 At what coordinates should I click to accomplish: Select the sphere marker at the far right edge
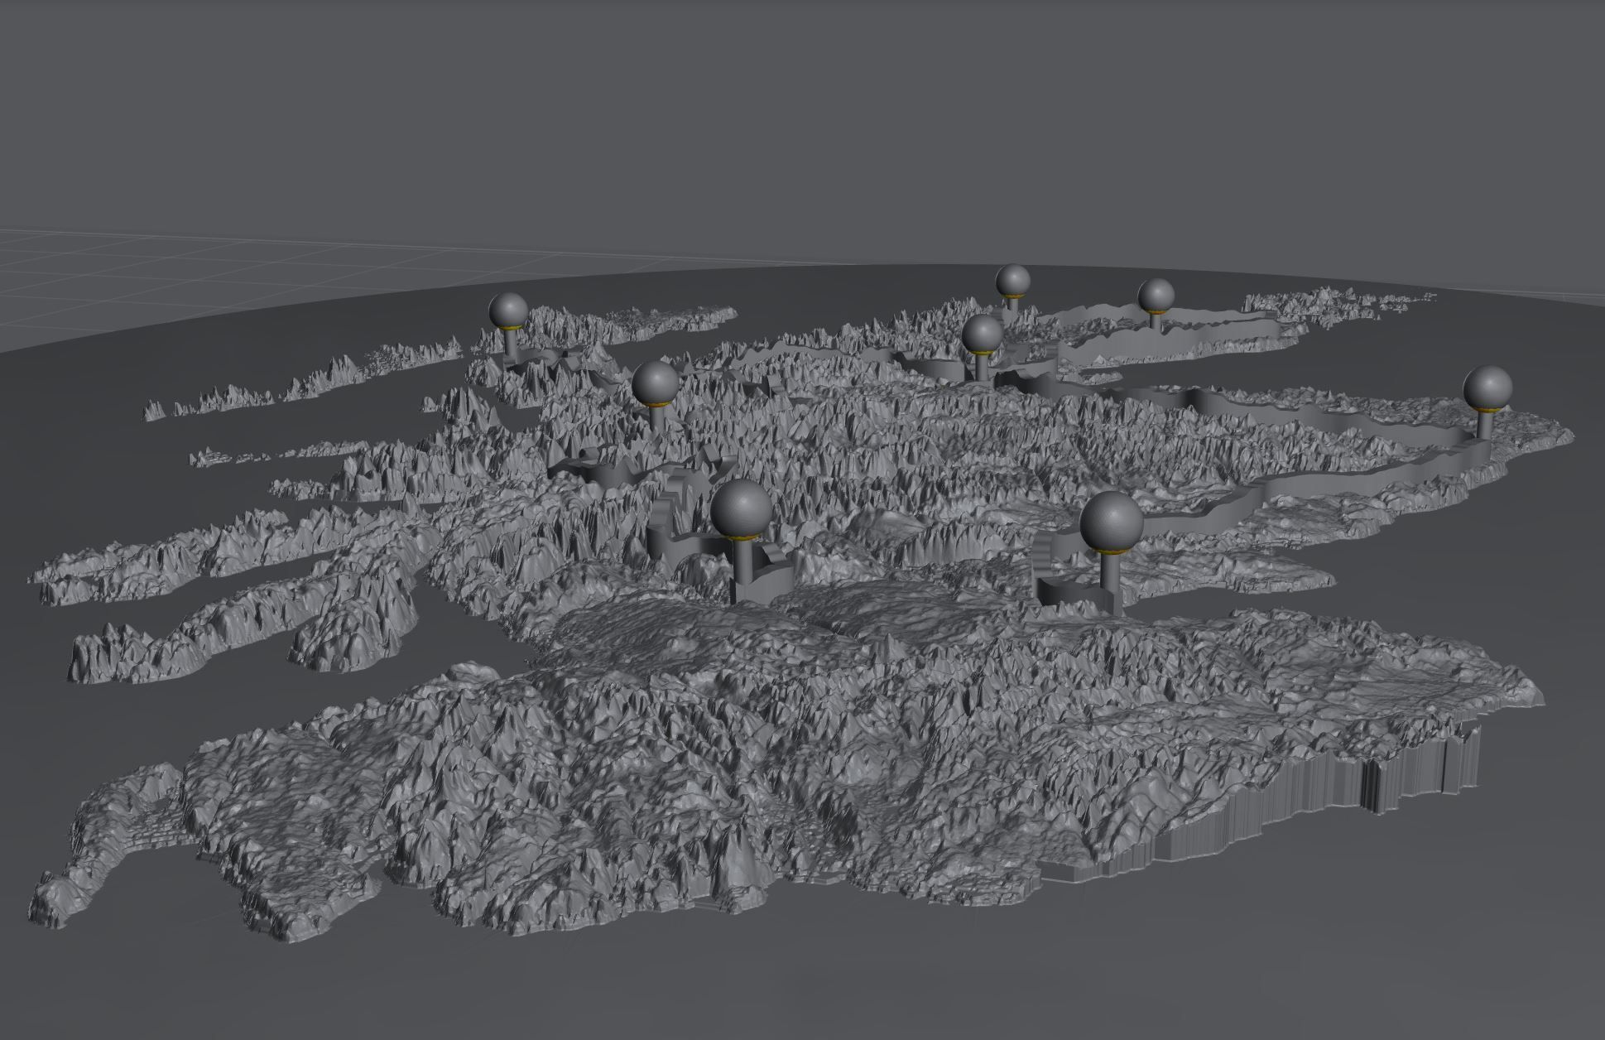(1487, 388)
